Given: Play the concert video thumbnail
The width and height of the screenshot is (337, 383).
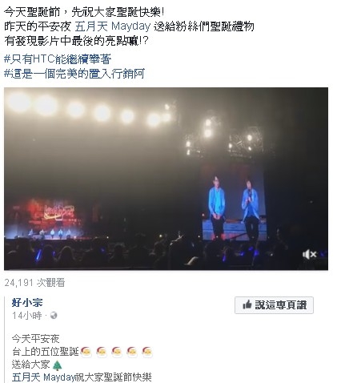Looking at the screenshot, I should tap(166, 179).
